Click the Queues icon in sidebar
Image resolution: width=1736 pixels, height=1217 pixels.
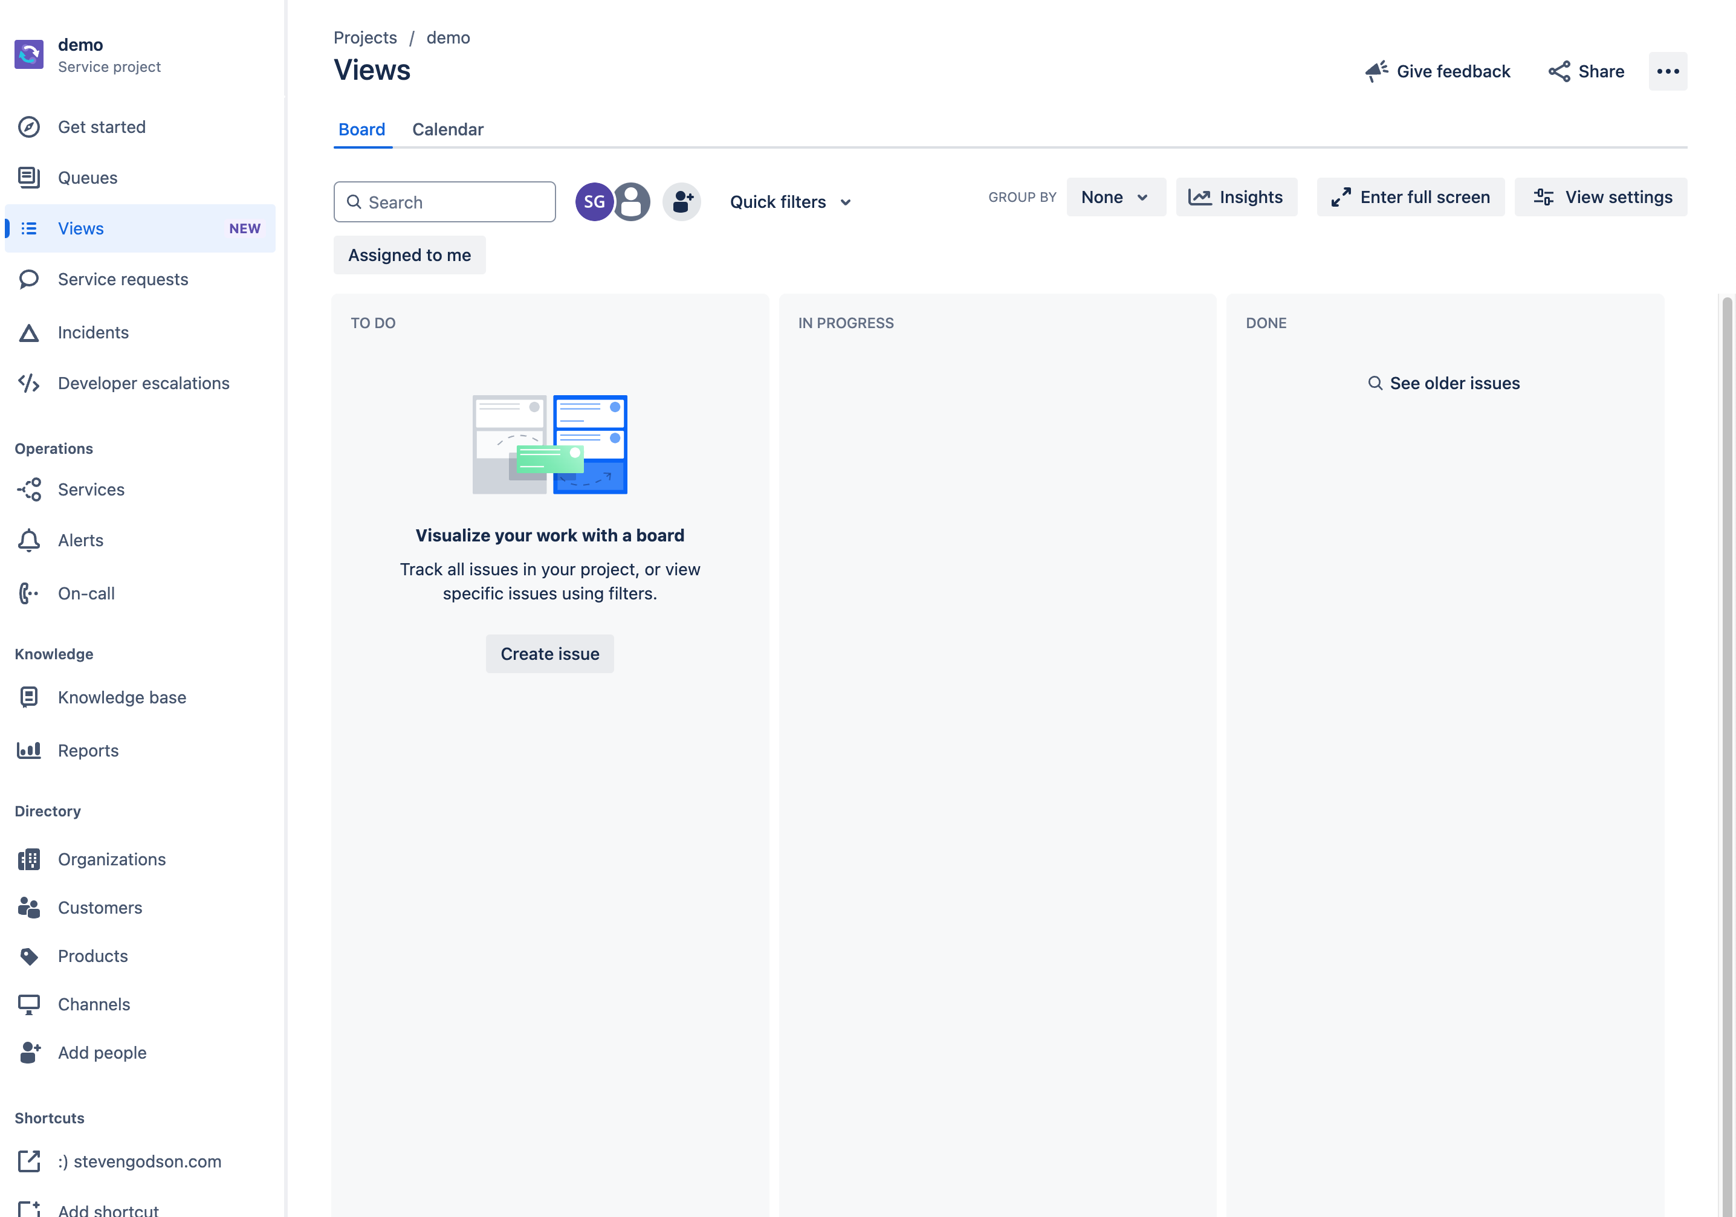point(29,178)
